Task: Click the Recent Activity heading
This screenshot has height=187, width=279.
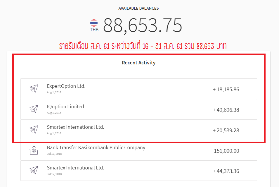Action: pos(138,63)
